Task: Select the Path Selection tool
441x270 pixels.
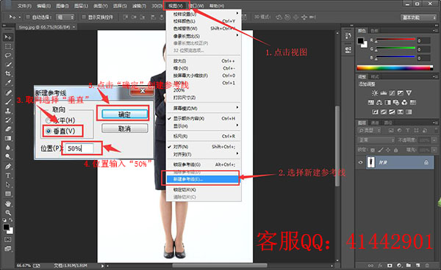Action: [8, 185]
